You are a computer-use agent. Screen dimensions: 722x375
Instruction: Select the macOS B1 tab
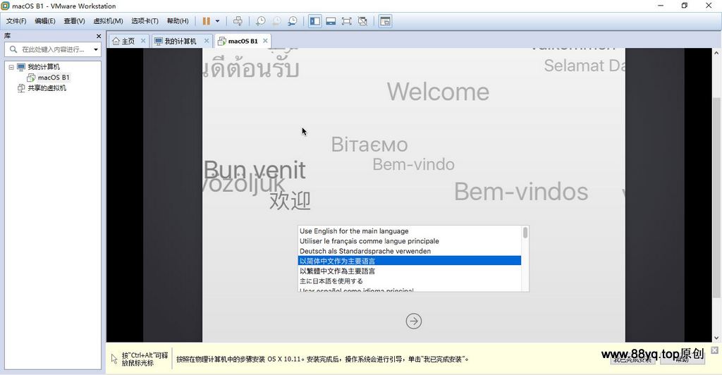click(x=238, y=41)
